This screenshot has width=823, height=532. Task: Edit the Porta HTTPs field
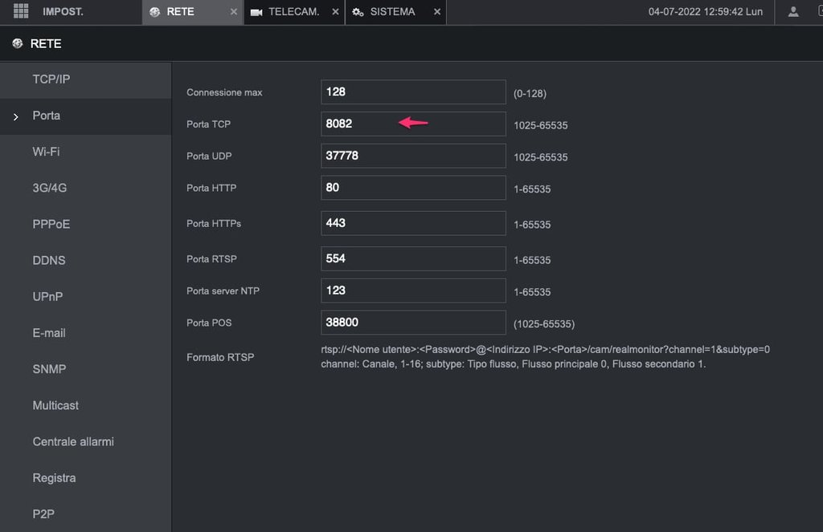coord(413,223)
